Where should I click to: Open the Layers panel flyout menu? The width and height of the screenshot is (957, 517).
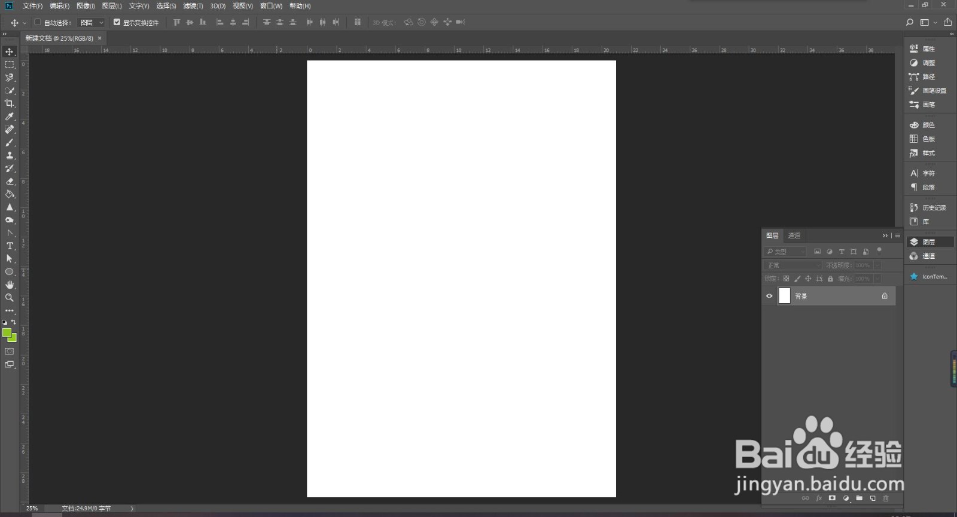tap(898, 235)
